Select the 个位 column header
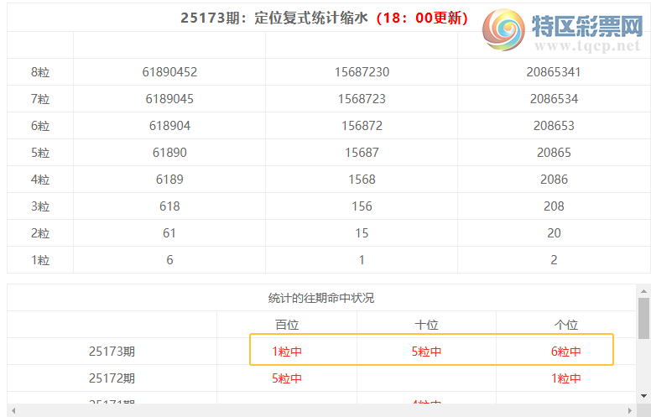651x417 pixels. pyautogui.click(x=566, y=325)
